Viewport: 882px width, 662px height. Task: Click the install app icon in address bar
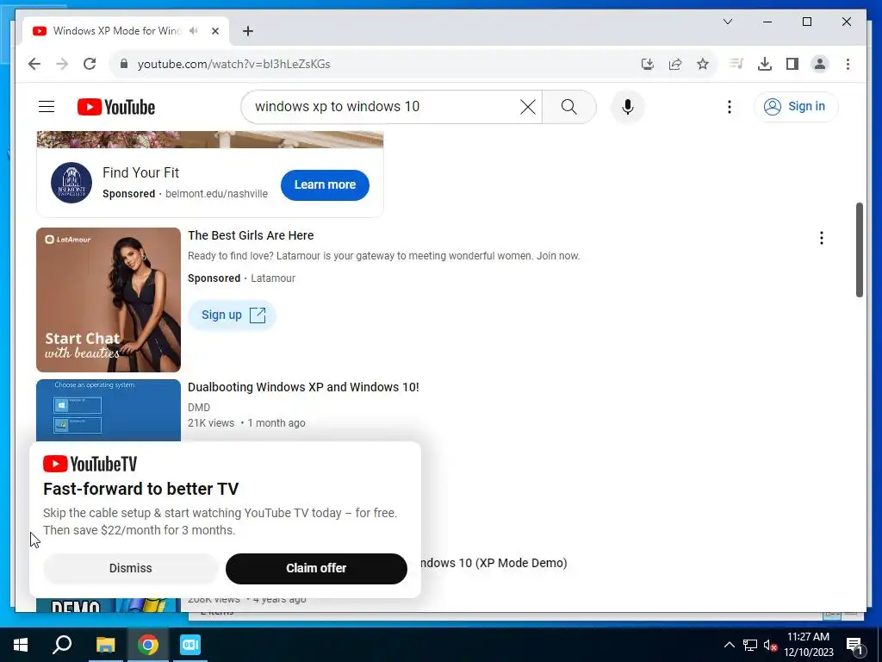coord(648,64)
